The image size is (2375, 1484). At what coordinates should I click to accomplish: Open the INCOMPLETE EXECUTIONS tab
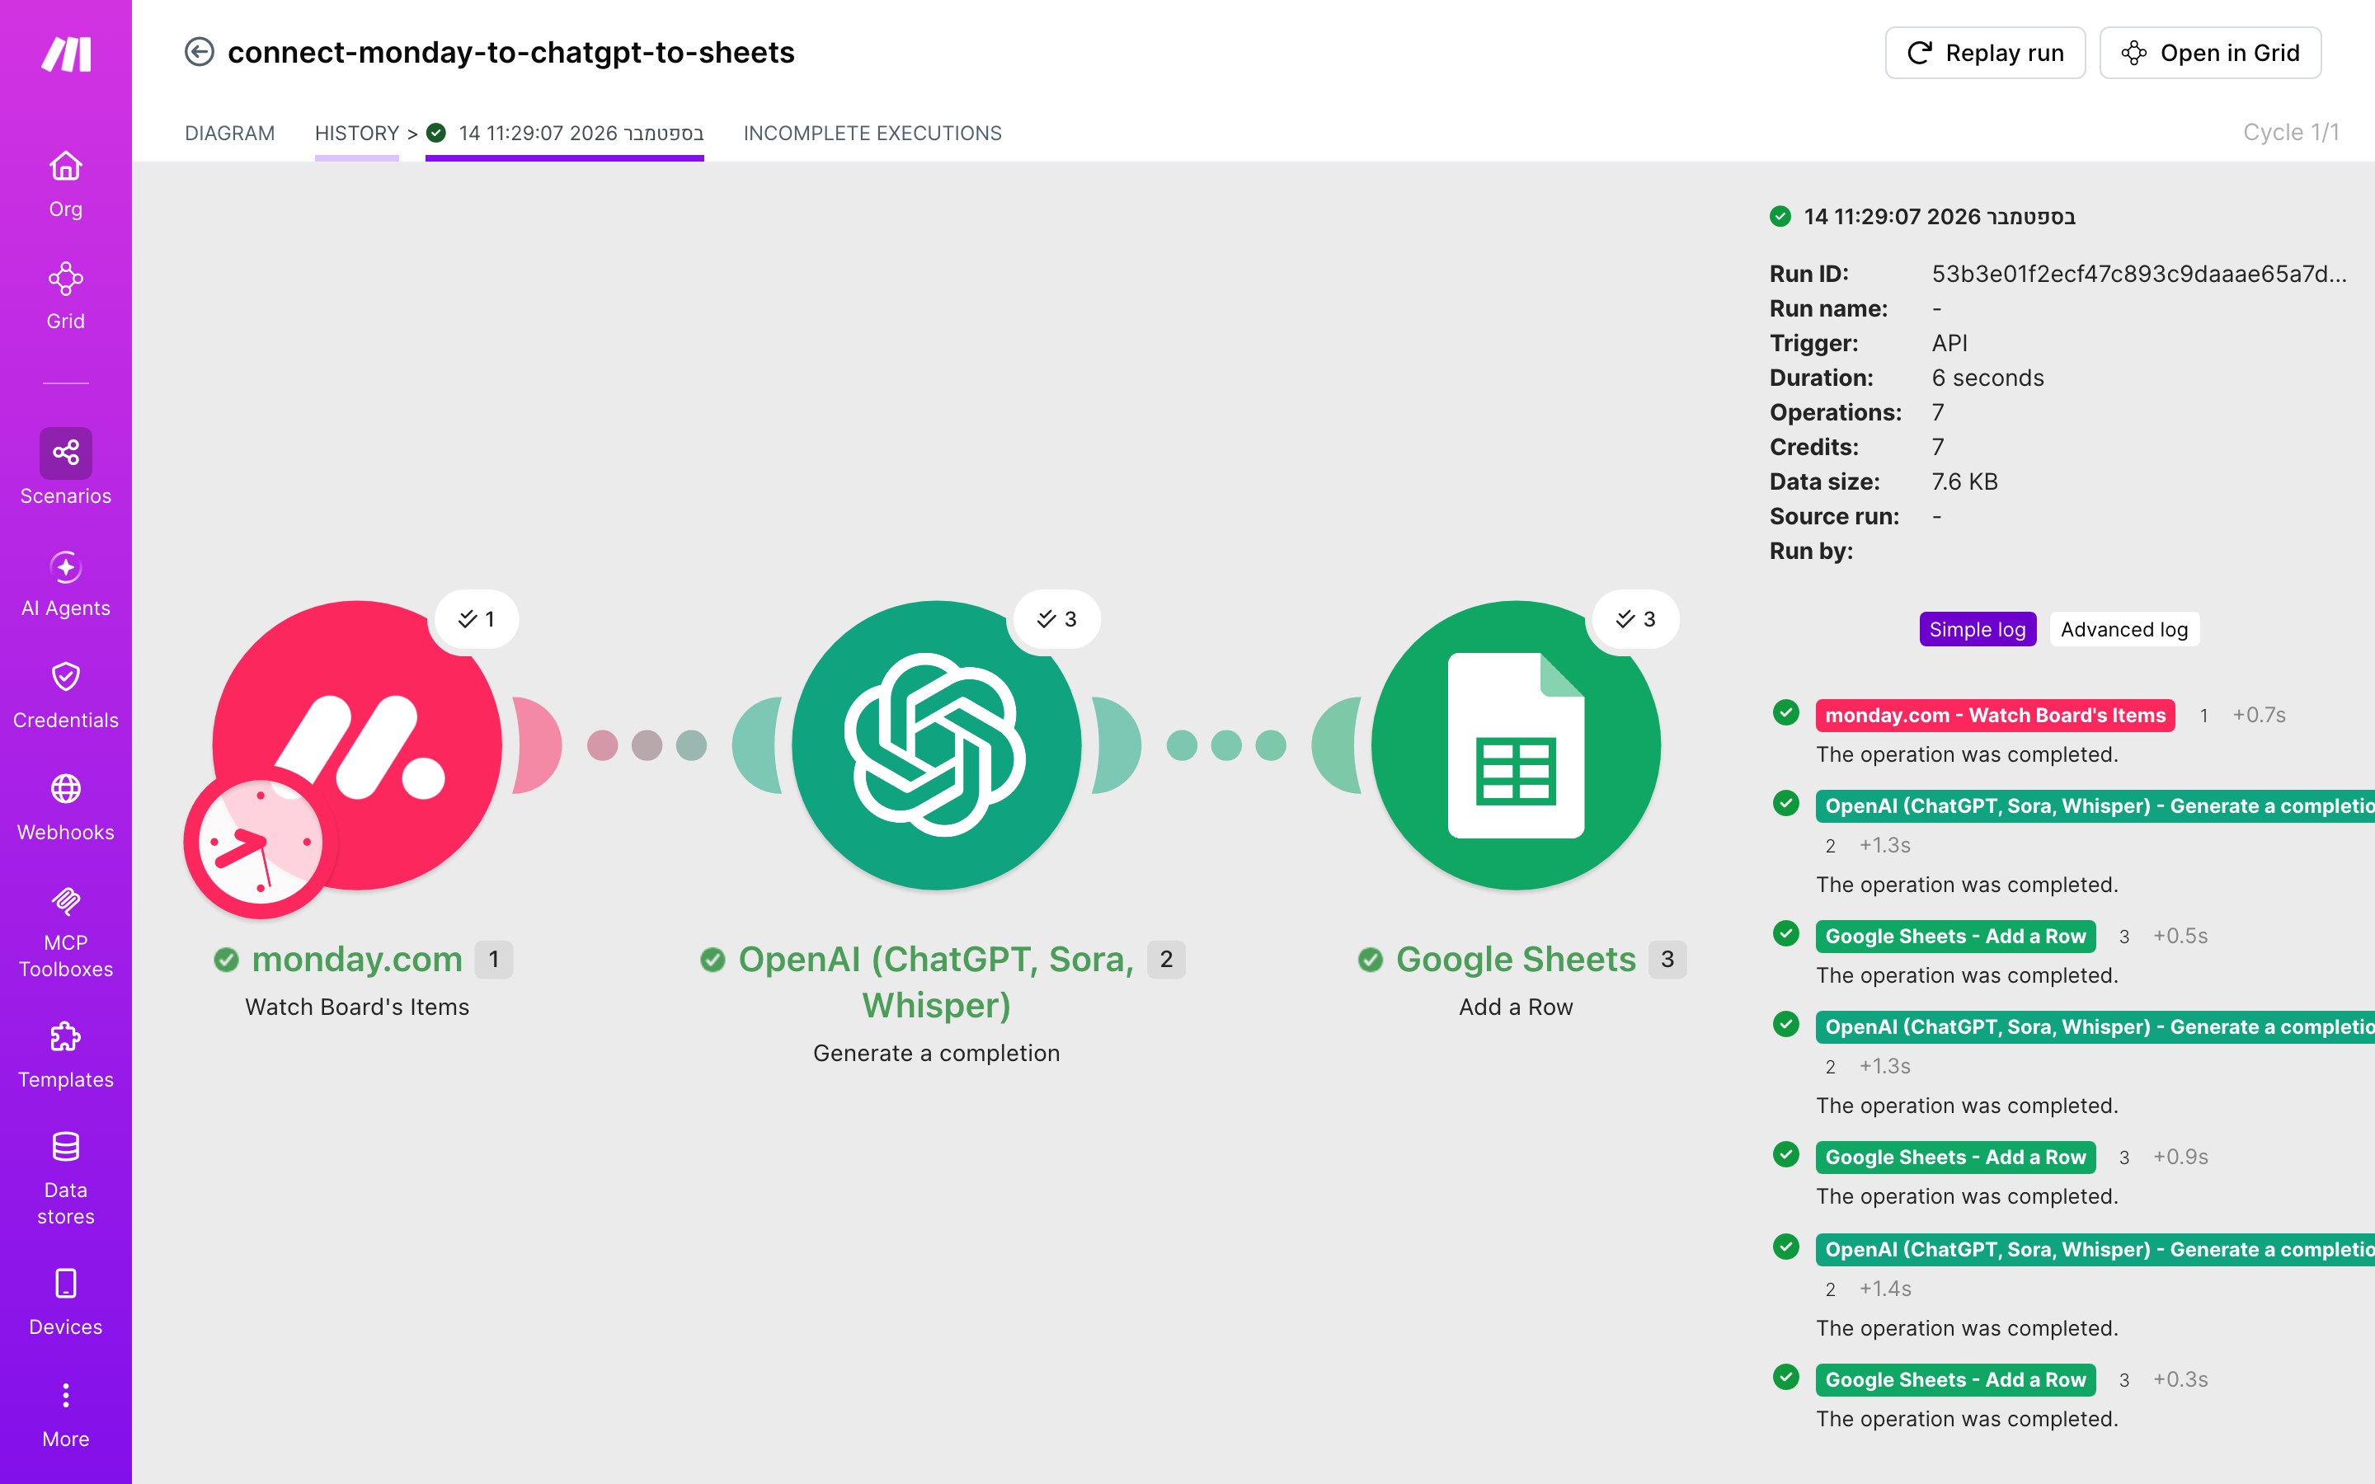click(872, 133)
